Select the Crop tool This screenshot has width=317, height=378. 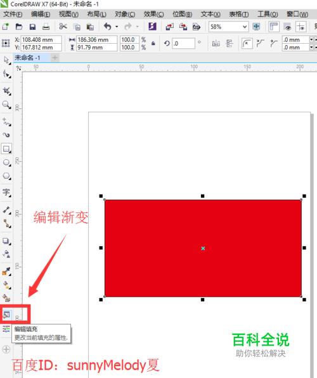(x=6, y=91)
